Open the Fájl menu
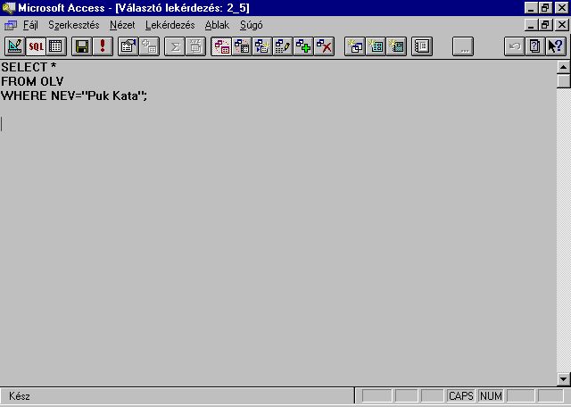Viewport: 571px width, 407px height. click(30, 25)
